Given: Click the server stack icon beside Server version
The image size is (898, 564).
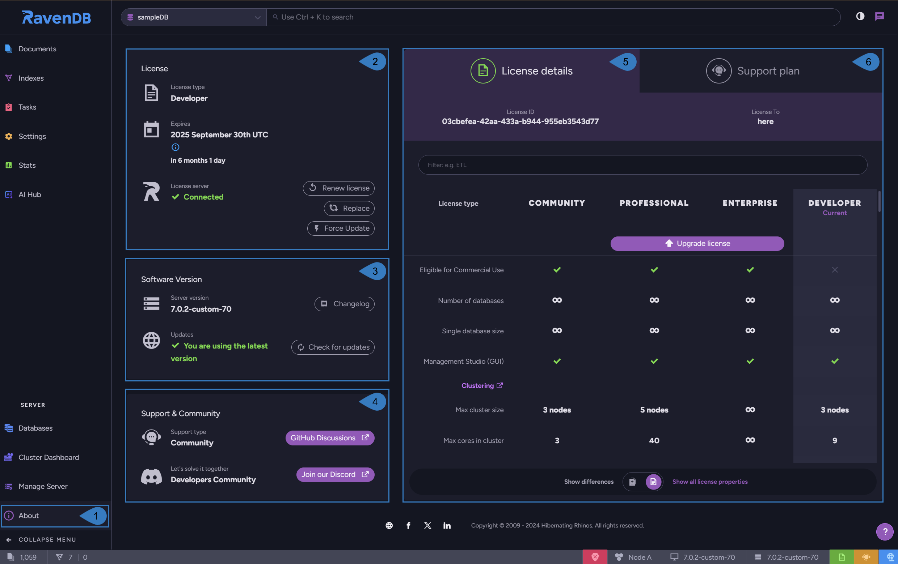Looking at the screenshot, I should tap(151, 303).
